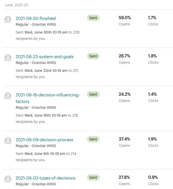Click the Sent badge for system-and-goals campaign

click(x=93, y=56)
